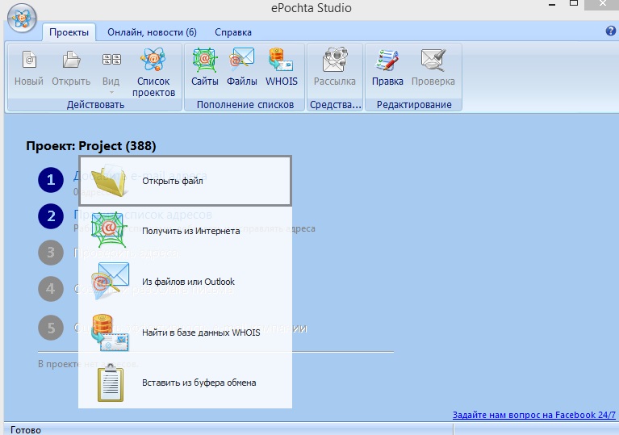This screenshot has height=435, width=619.
Task: Expand the Вид view dropdown
Action: click(111, 72)
